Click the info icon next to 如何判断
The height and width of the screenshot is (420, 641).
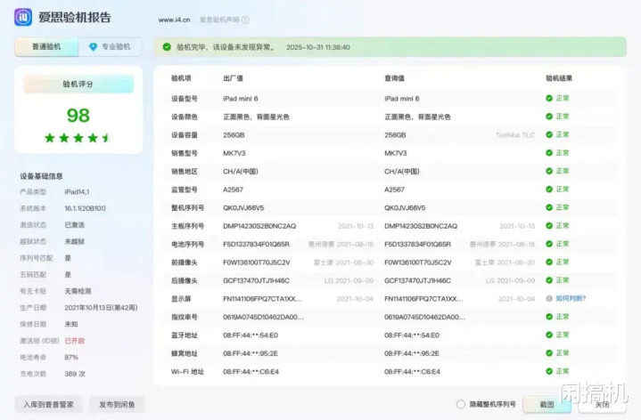tap(549, 298)
